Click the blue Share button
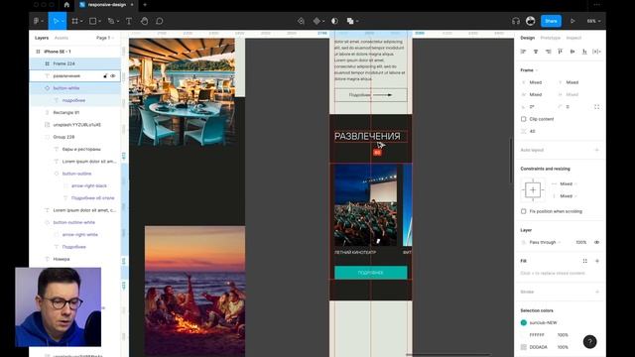Screen dimensions: 635x357 [x=551, y=21]
